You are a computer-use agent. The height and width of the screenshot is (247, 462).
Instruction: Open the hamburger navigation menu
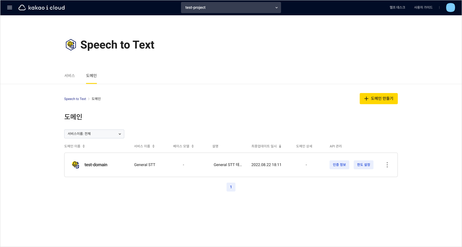10,8
